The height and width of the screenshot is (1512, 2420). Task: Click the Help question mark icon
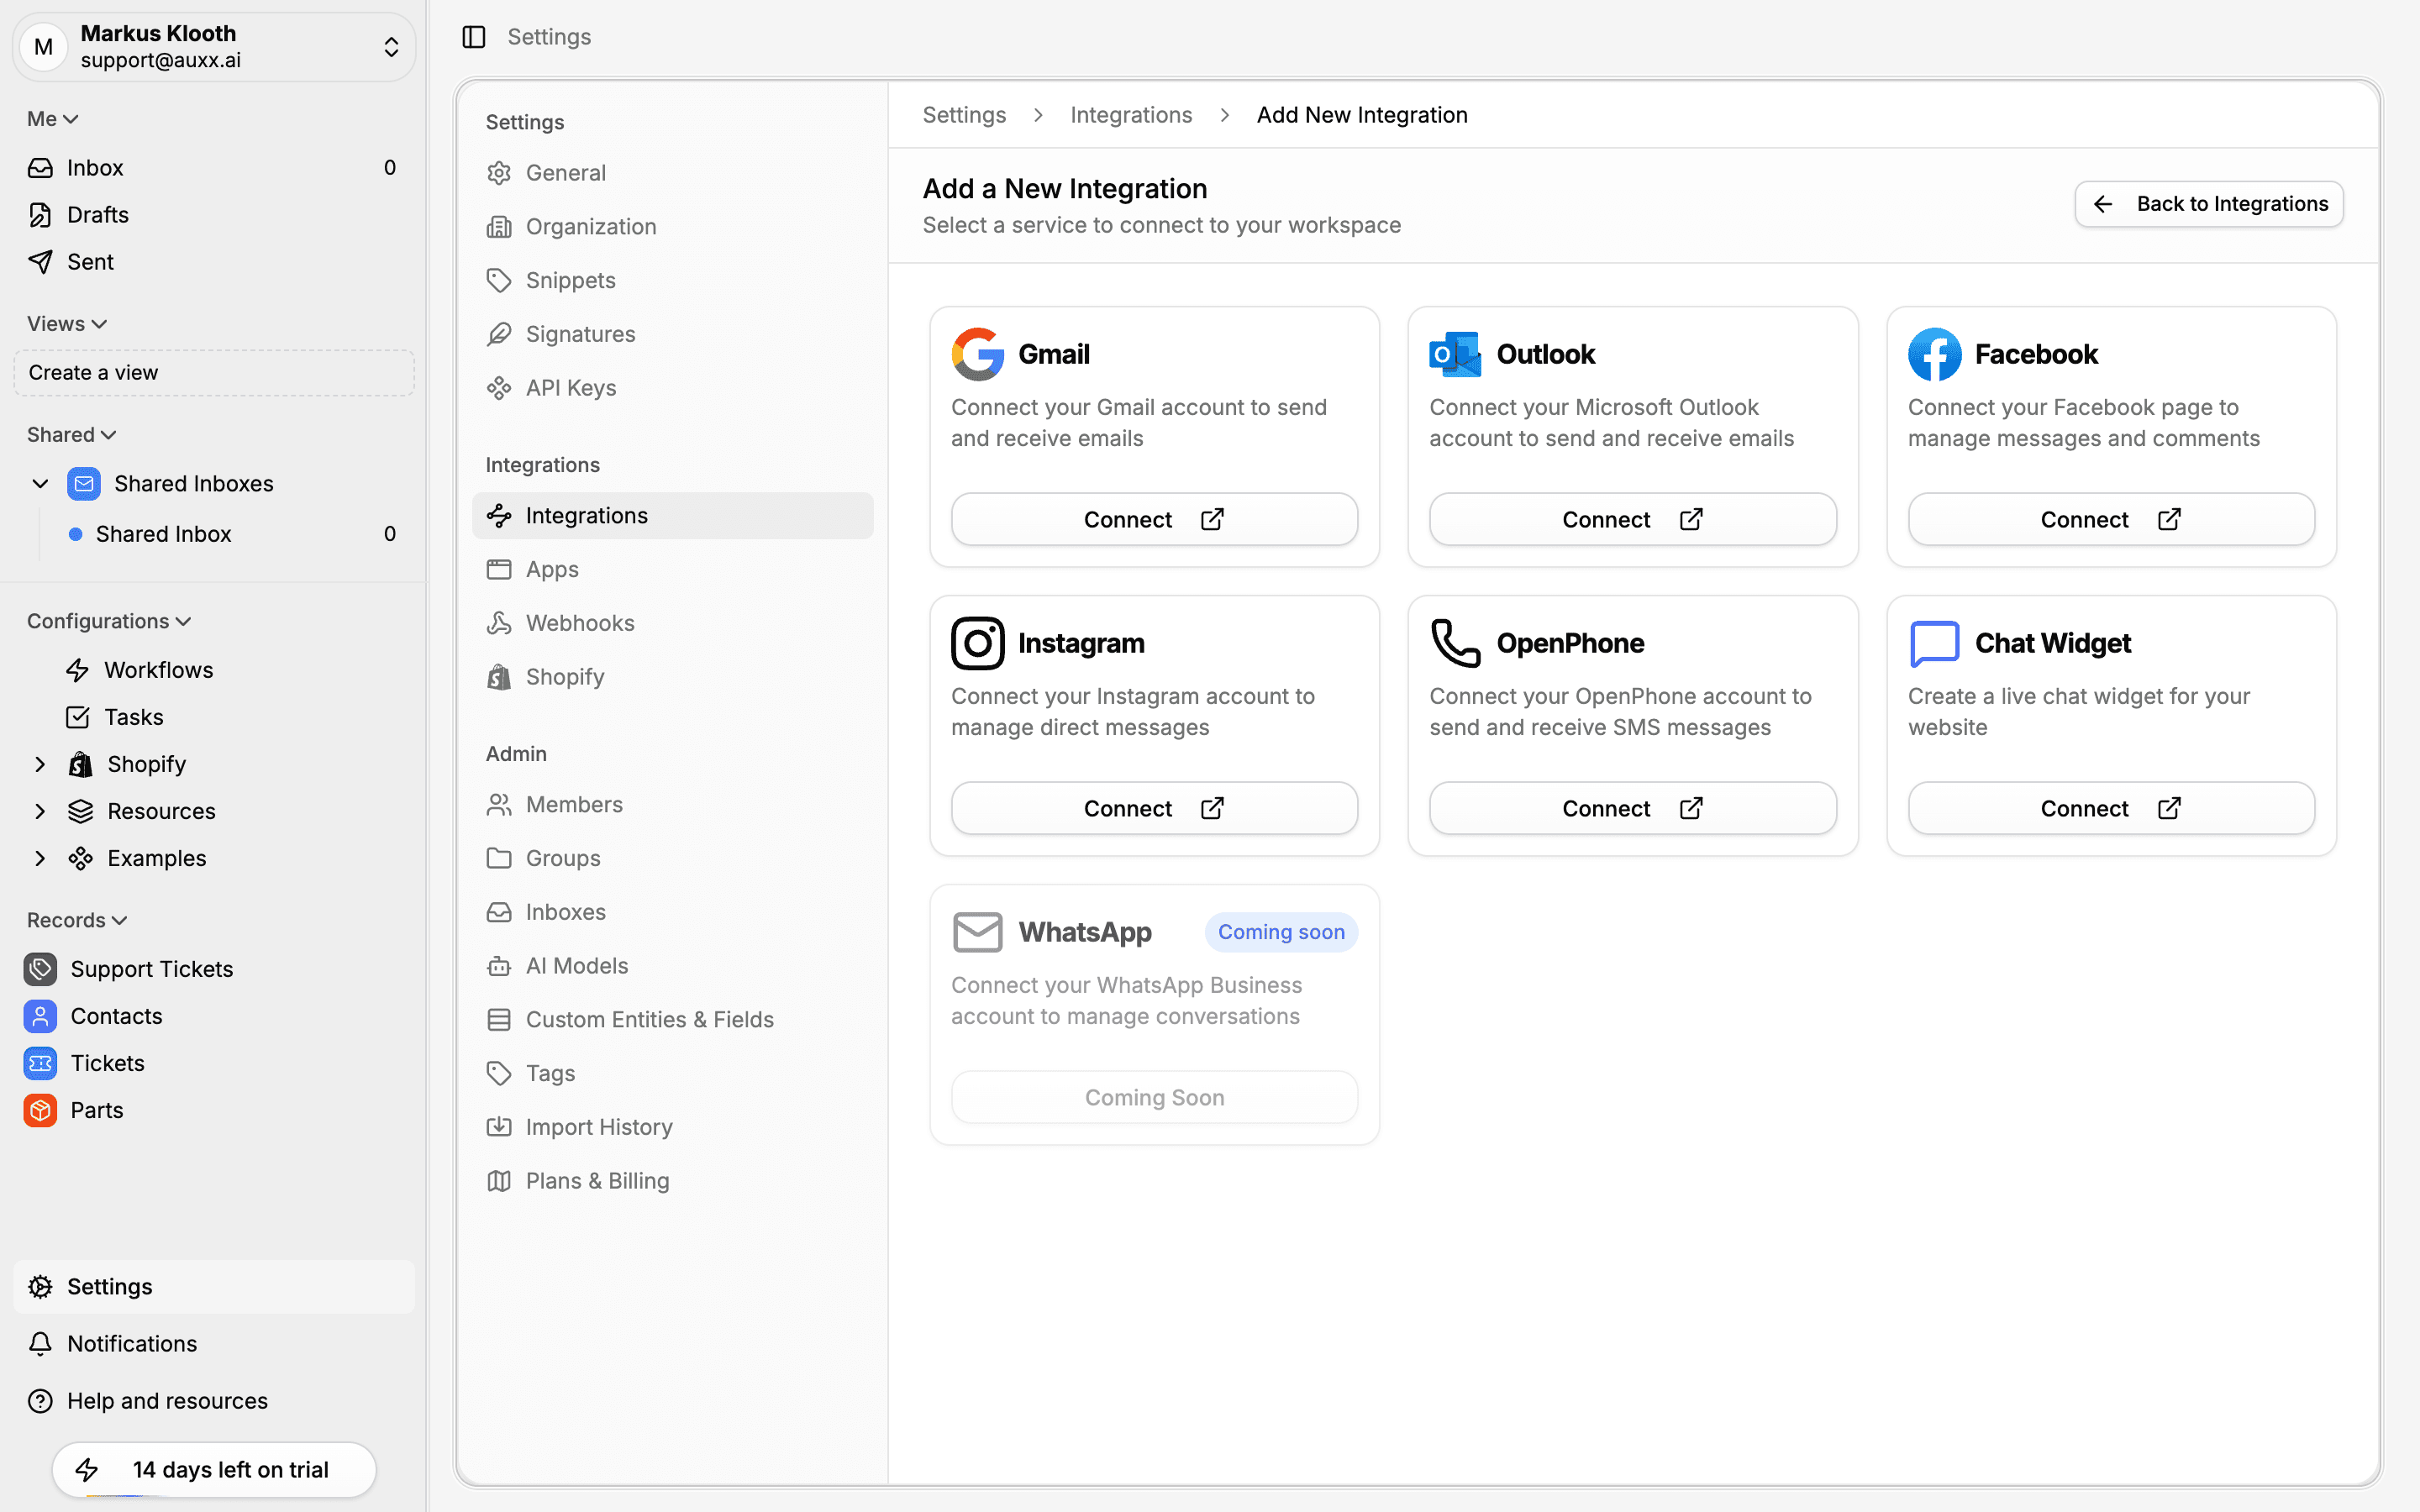point(40,1401)
